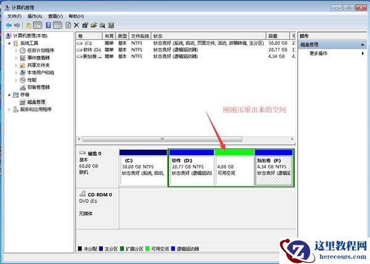
Task: Click the 任务计划程序 clock icon in tree
Action: pyautogui.click(x=23, y=50)
